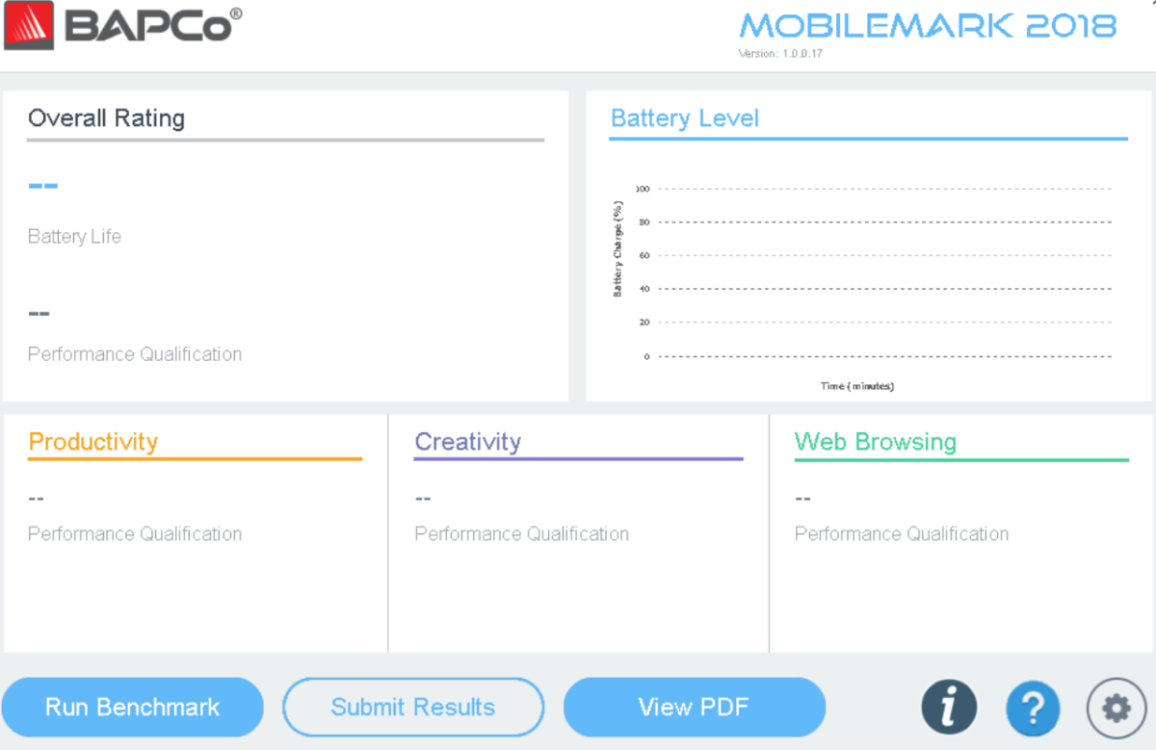
Task: Click Performance Qualification under Creativity
Action: click(521, 533)
